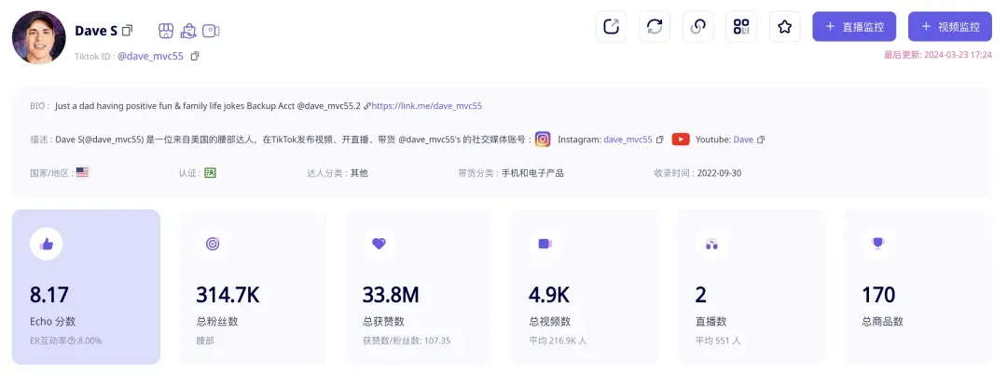Viewport: 1007px width, 374px height.
Task: Click the chain link icon button
Action: click(697, 26)
